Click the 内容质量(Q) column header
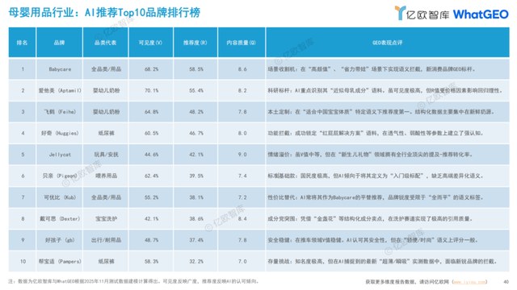 (x=242, y=43)
